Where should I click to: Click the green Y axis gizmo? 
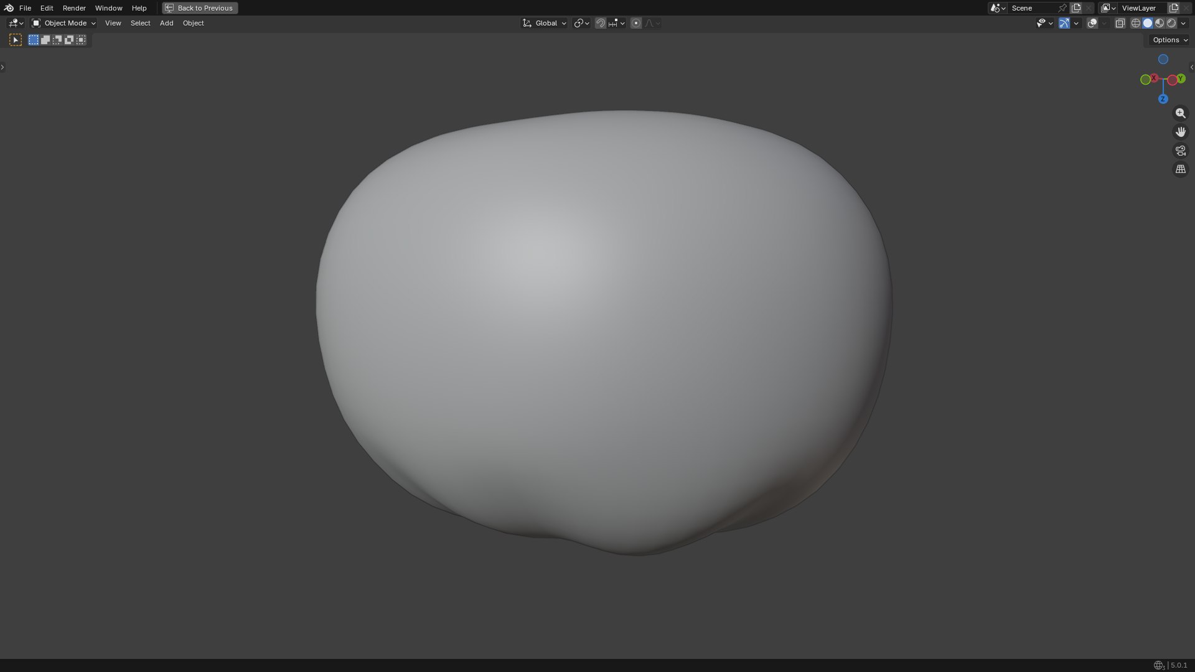tap(1181, 78)
